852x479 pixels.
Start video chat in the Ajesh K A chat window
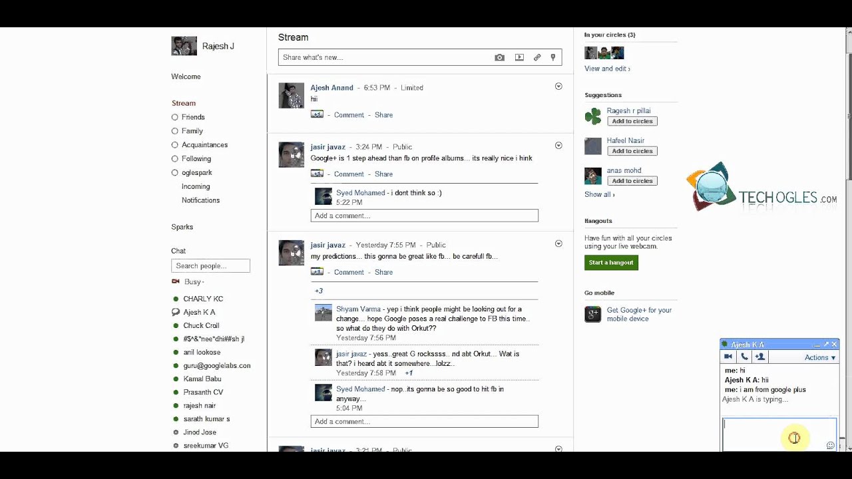click(x=728, y=357)
